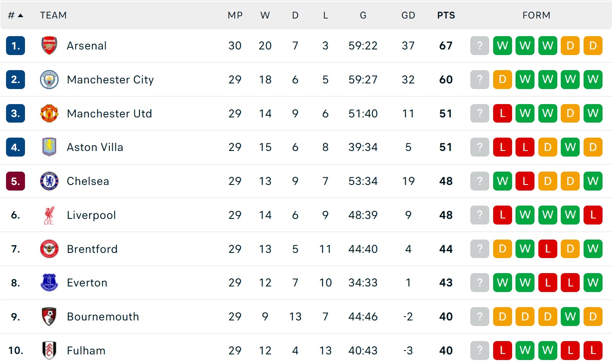Click the Manchester Utd club crest
Viewport: 612px width, 363px height.
(49, 114)
